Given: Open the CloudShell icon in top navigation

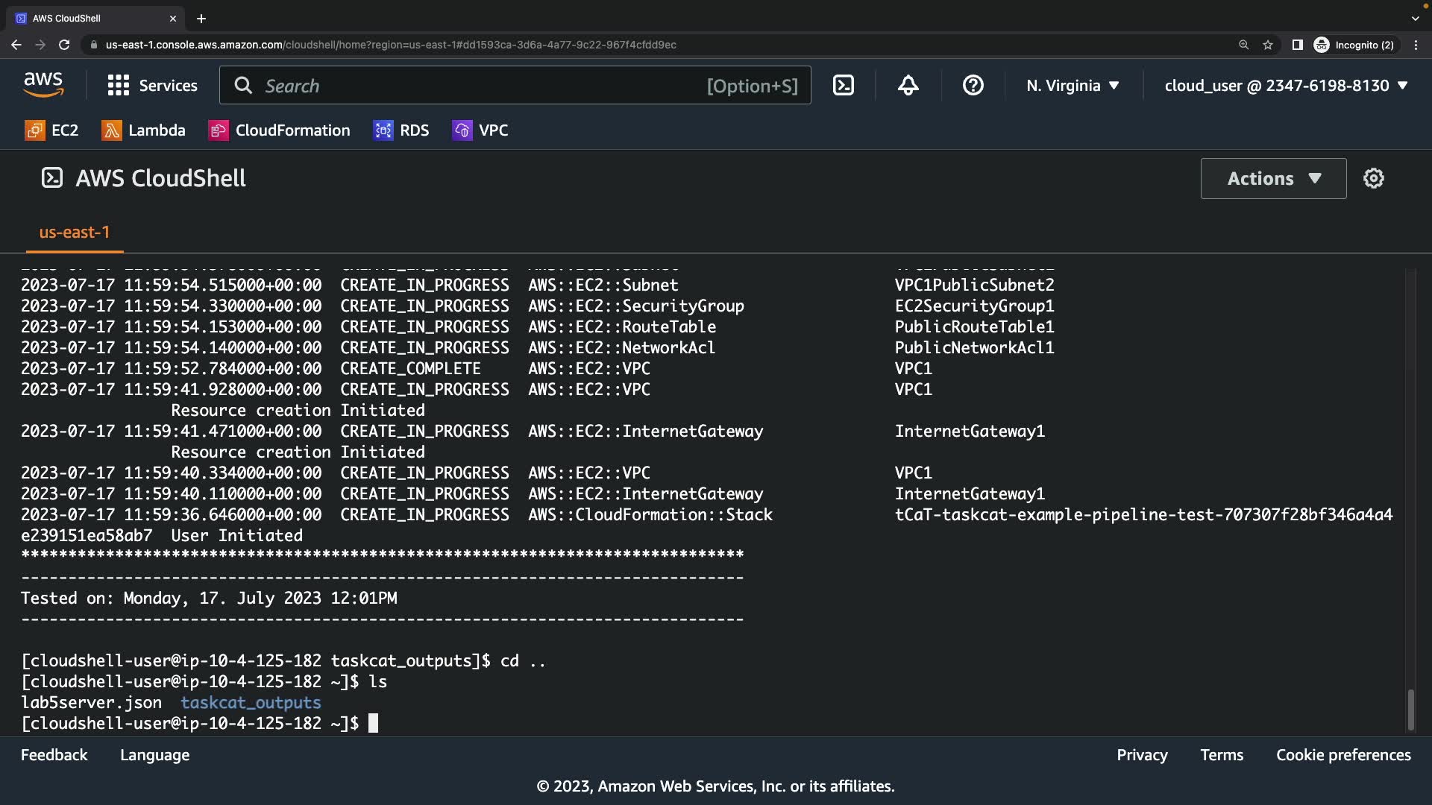Looking at the screenshot, I should tap(843, 85).
